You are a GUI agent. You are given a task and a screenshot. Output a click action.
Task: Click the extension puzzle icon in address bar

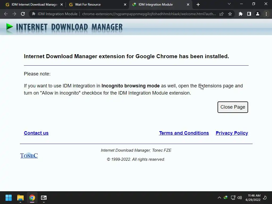tap(34, 14)
